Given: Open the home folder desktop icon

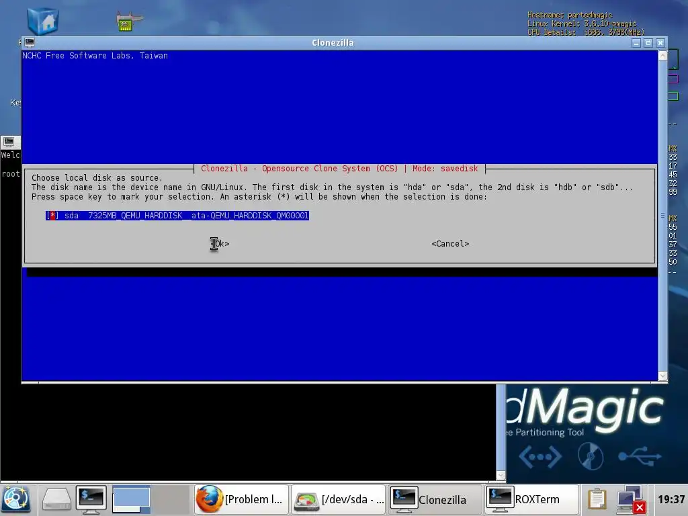Looking at the screenshot, I should coord(42,21).
